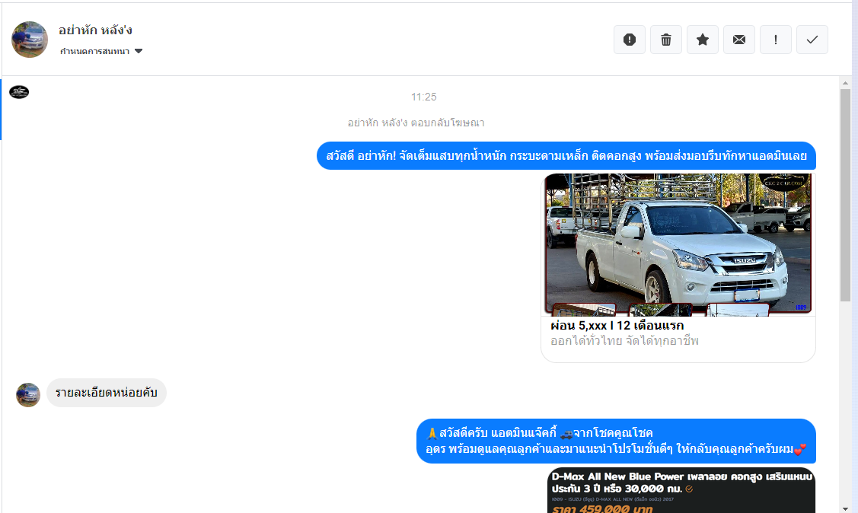Select greeting message starting สวัสดี อย่าหัก!
The image size is (858, 513).
(566, 156)
